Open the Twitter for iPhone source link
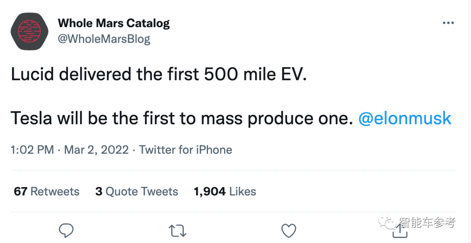471x243 pixels. click(x=185, y=150)
